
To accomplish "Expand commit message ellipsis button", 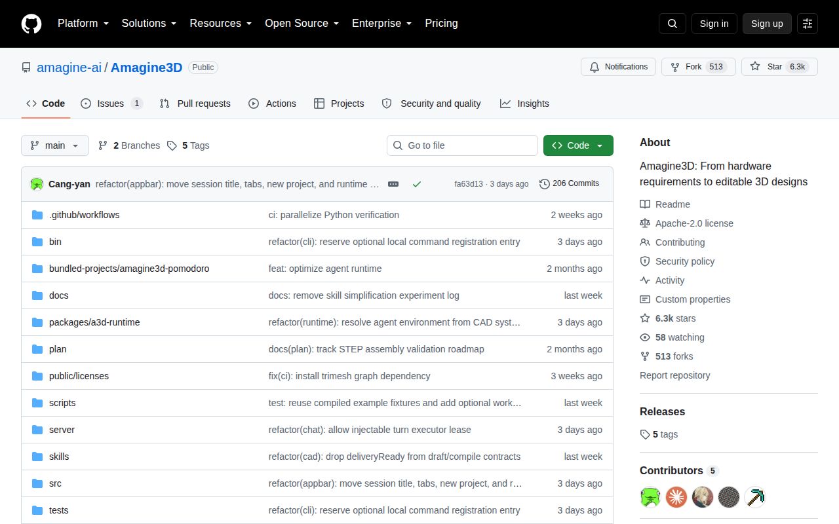I will click(393, 184).
